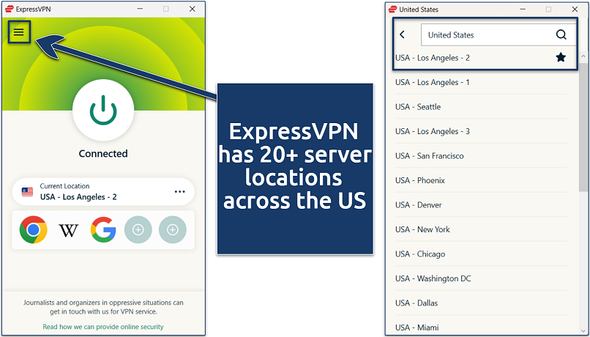This screenshot has height=337, width=590.
Task: Click 'Read how we can provide online security' link
Action: pyautogui.click(x=103, y=327)
